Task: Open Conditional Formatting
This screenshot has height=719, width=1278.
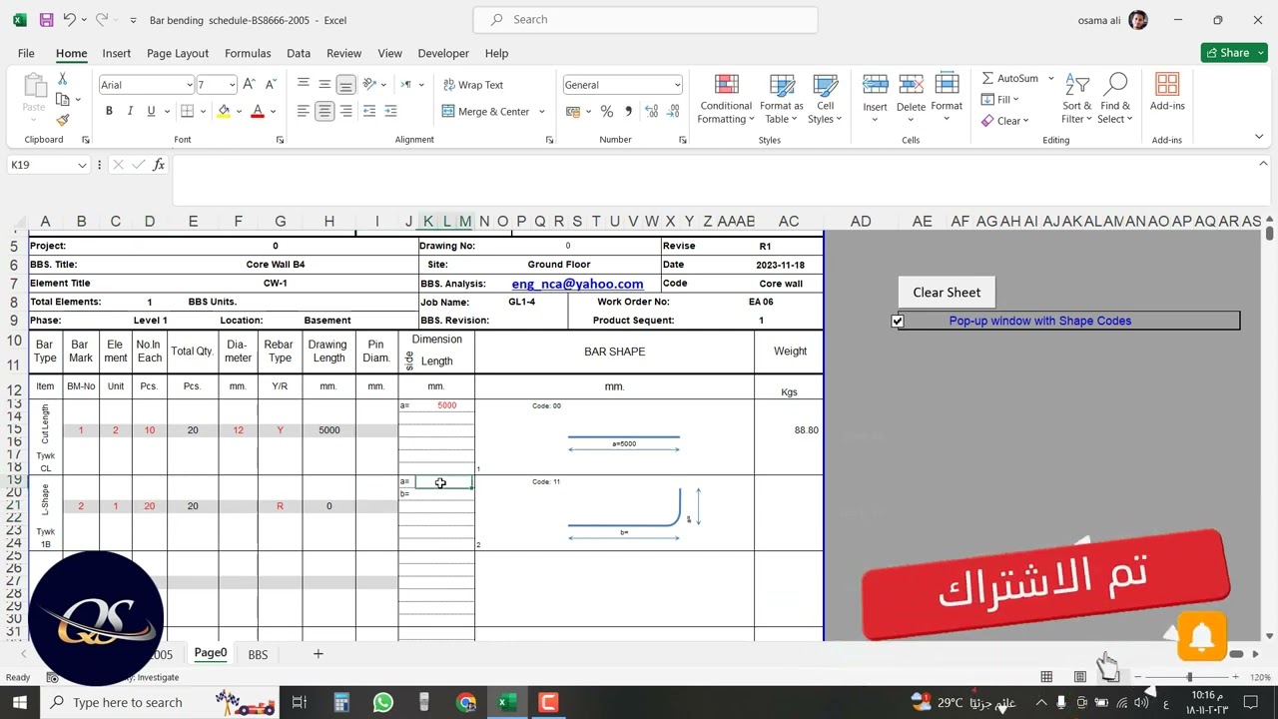Action: tap(726, 100)
